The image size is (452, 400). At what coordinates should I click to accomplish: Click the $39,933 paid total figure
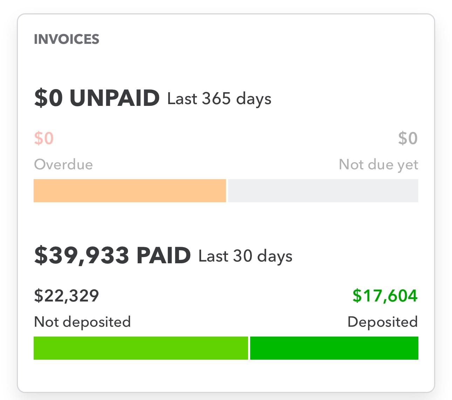(x=82, y=255)
